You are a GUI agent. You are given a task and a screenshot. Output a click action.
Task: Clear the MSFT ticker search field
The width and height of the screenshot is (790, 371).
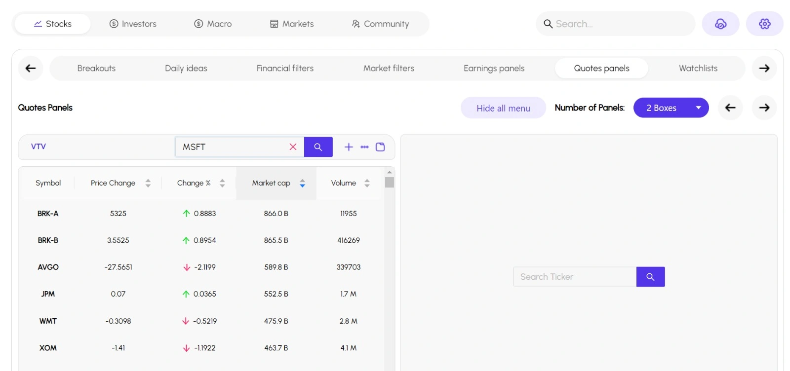[293, 147]
